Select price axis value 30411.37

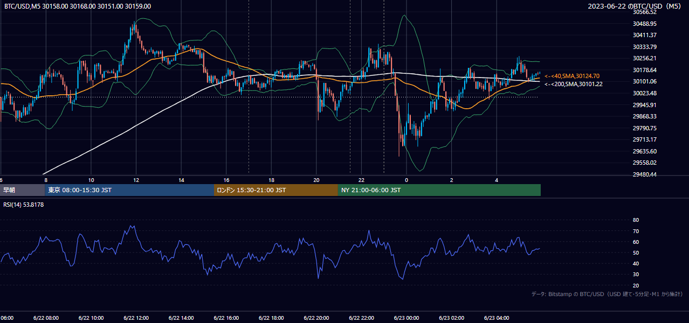coord(644,35)
